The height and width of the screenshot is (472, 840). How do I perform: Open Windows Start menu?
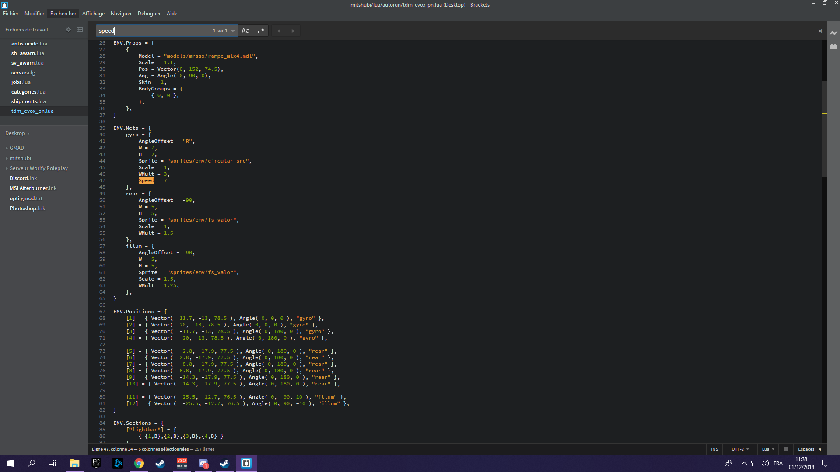click(x=10, y=463)
